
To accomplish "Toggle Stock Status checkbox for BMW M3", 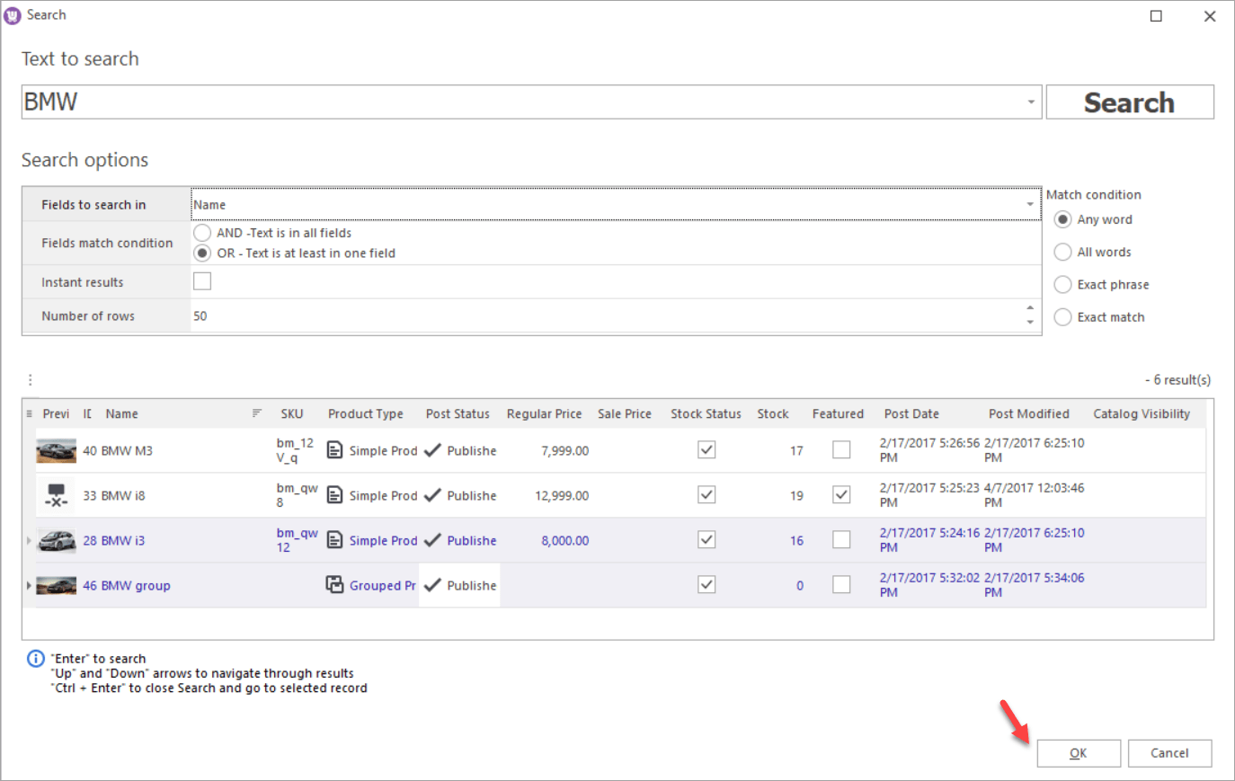I will click(706, 450).
